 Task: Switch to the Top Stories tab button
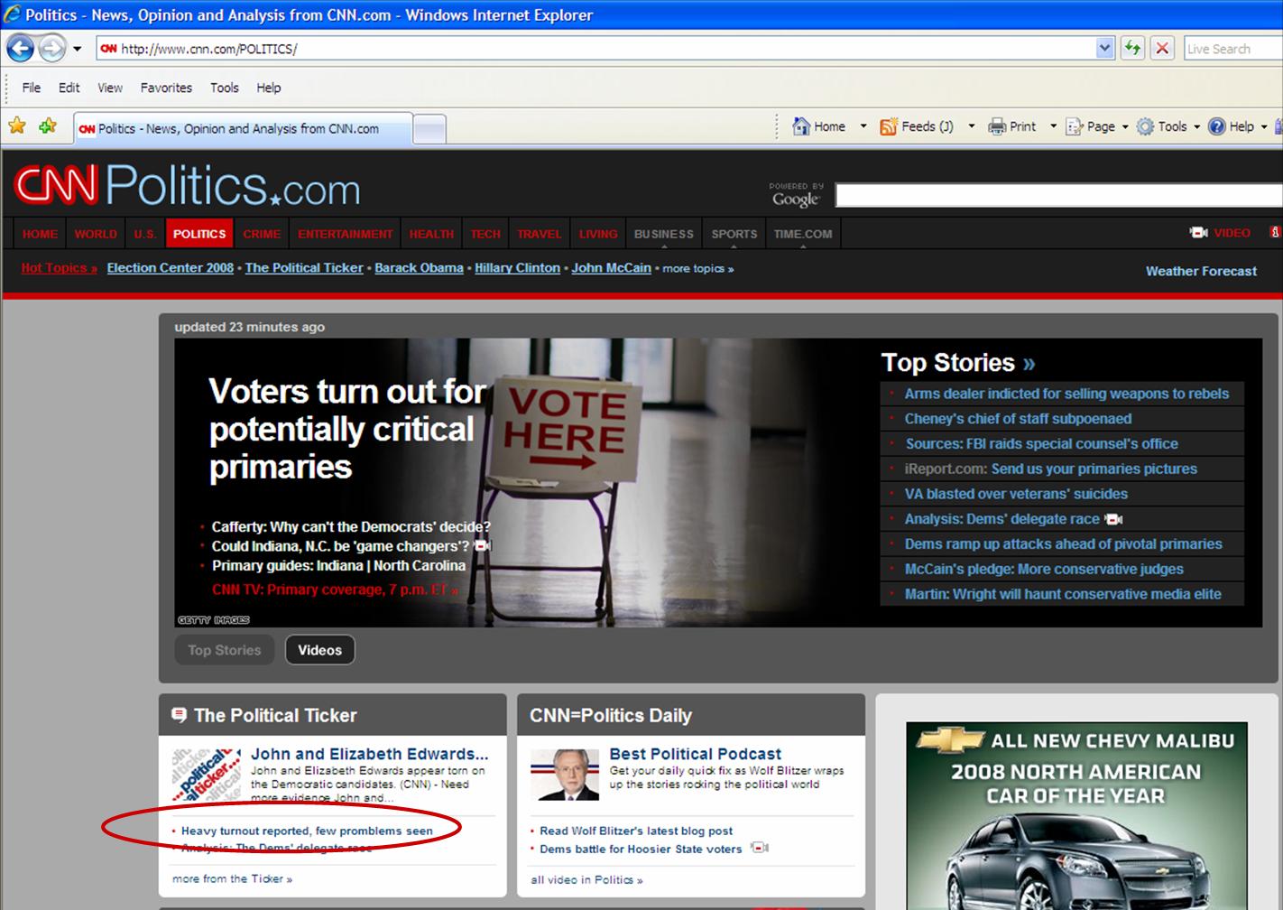225,650
